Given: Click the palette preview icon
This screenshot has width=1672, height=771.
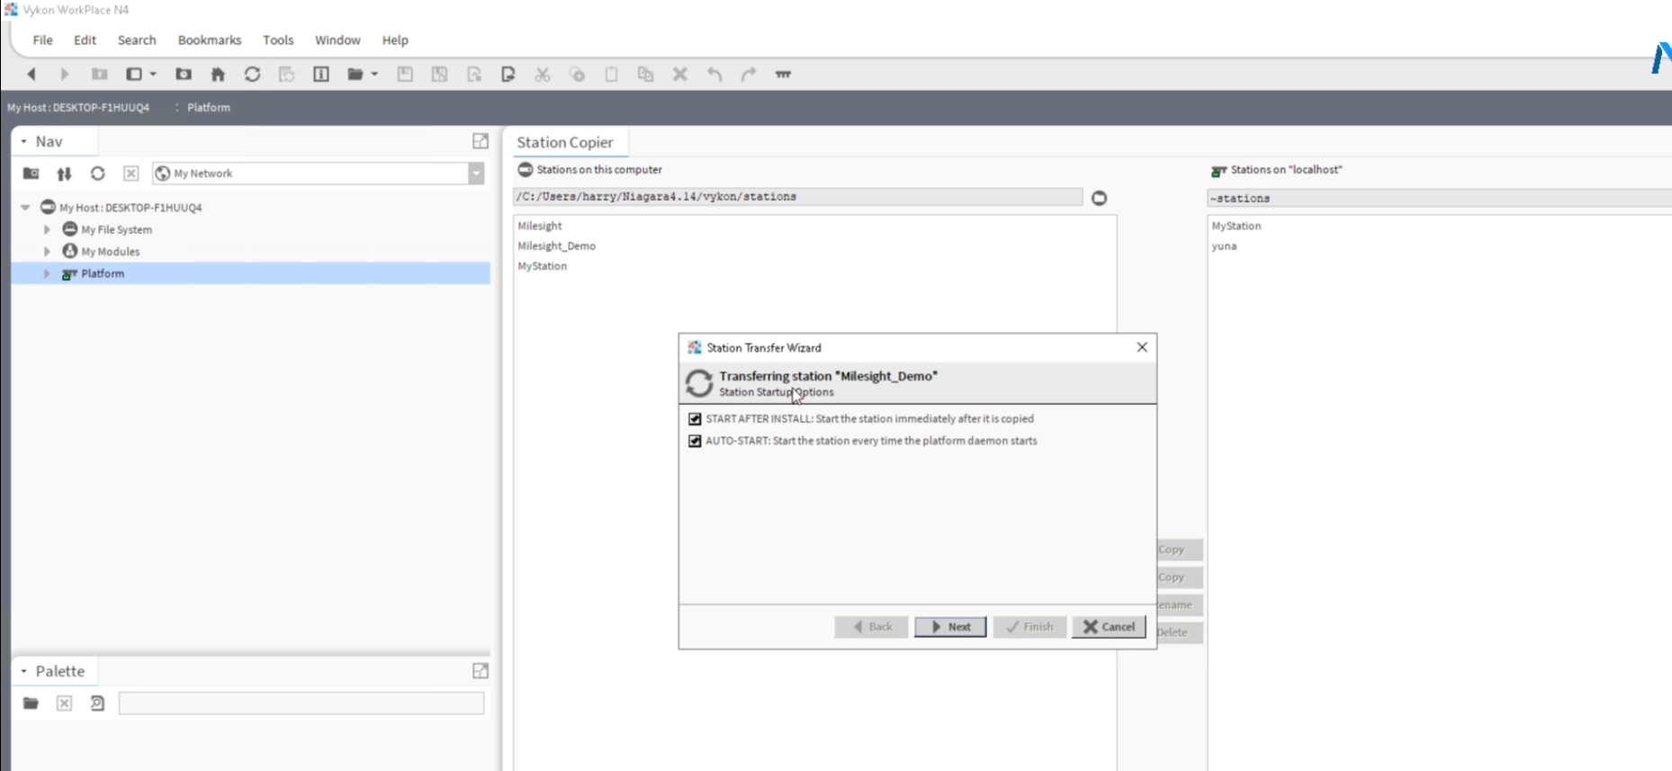Looking at the screenshot, I should (98, 704).
